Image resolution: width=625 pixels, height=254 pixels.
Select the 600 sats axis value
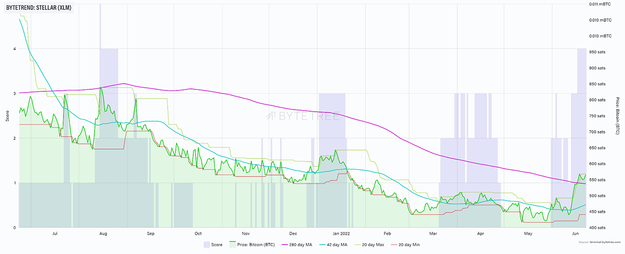pos(598,164)
